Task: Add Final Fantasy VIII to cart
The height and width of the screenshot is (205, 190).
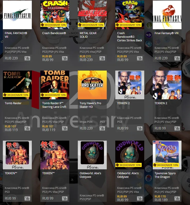Action: click(x=177, y=58)
